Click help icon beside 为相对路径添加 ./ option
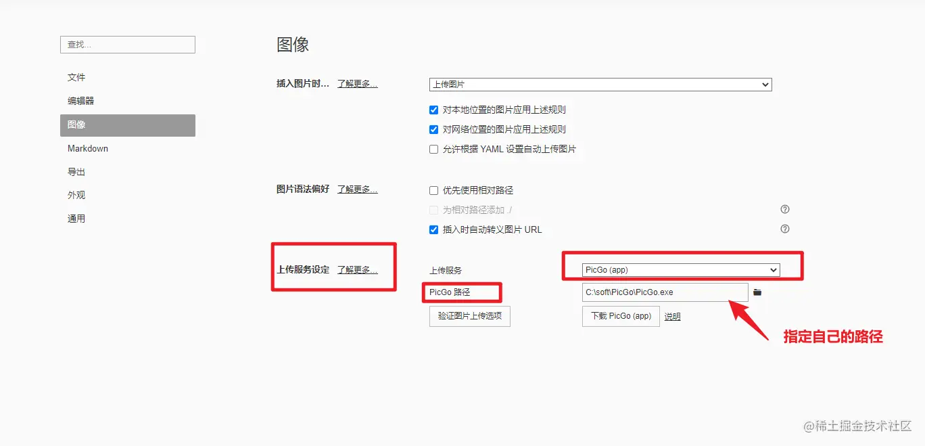The image size is (925, 446). click(785, 209)
